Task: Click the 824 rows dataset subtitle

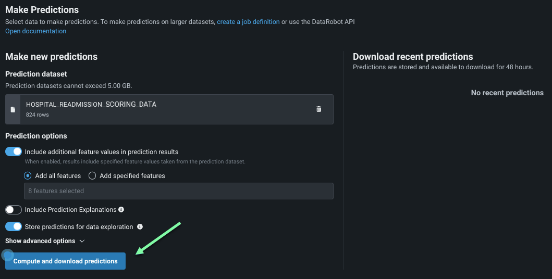Action: (38, 115)
